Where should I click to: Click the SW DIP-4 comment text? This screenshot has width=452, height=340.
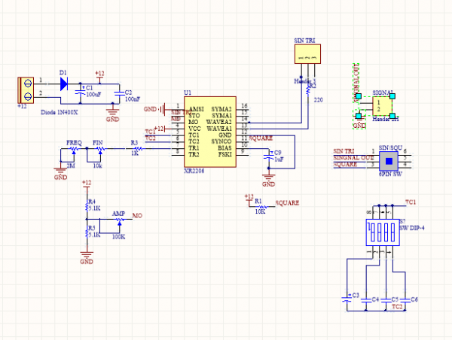(411, 228)
